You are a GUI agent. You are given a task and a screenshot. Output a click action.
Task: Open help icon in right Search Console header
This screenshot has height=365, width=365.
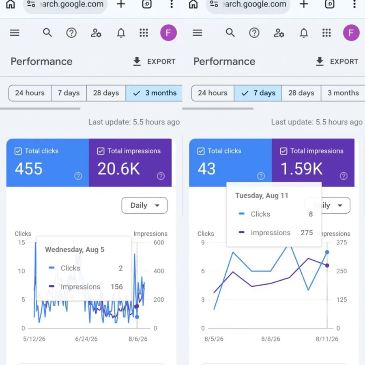(254, 33)
